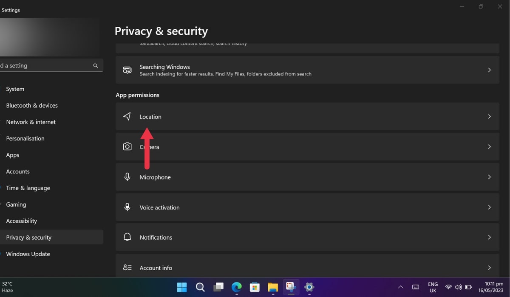510x297 pixels.
Task: Expand the Location row chevron
Action: pos(489,116)
